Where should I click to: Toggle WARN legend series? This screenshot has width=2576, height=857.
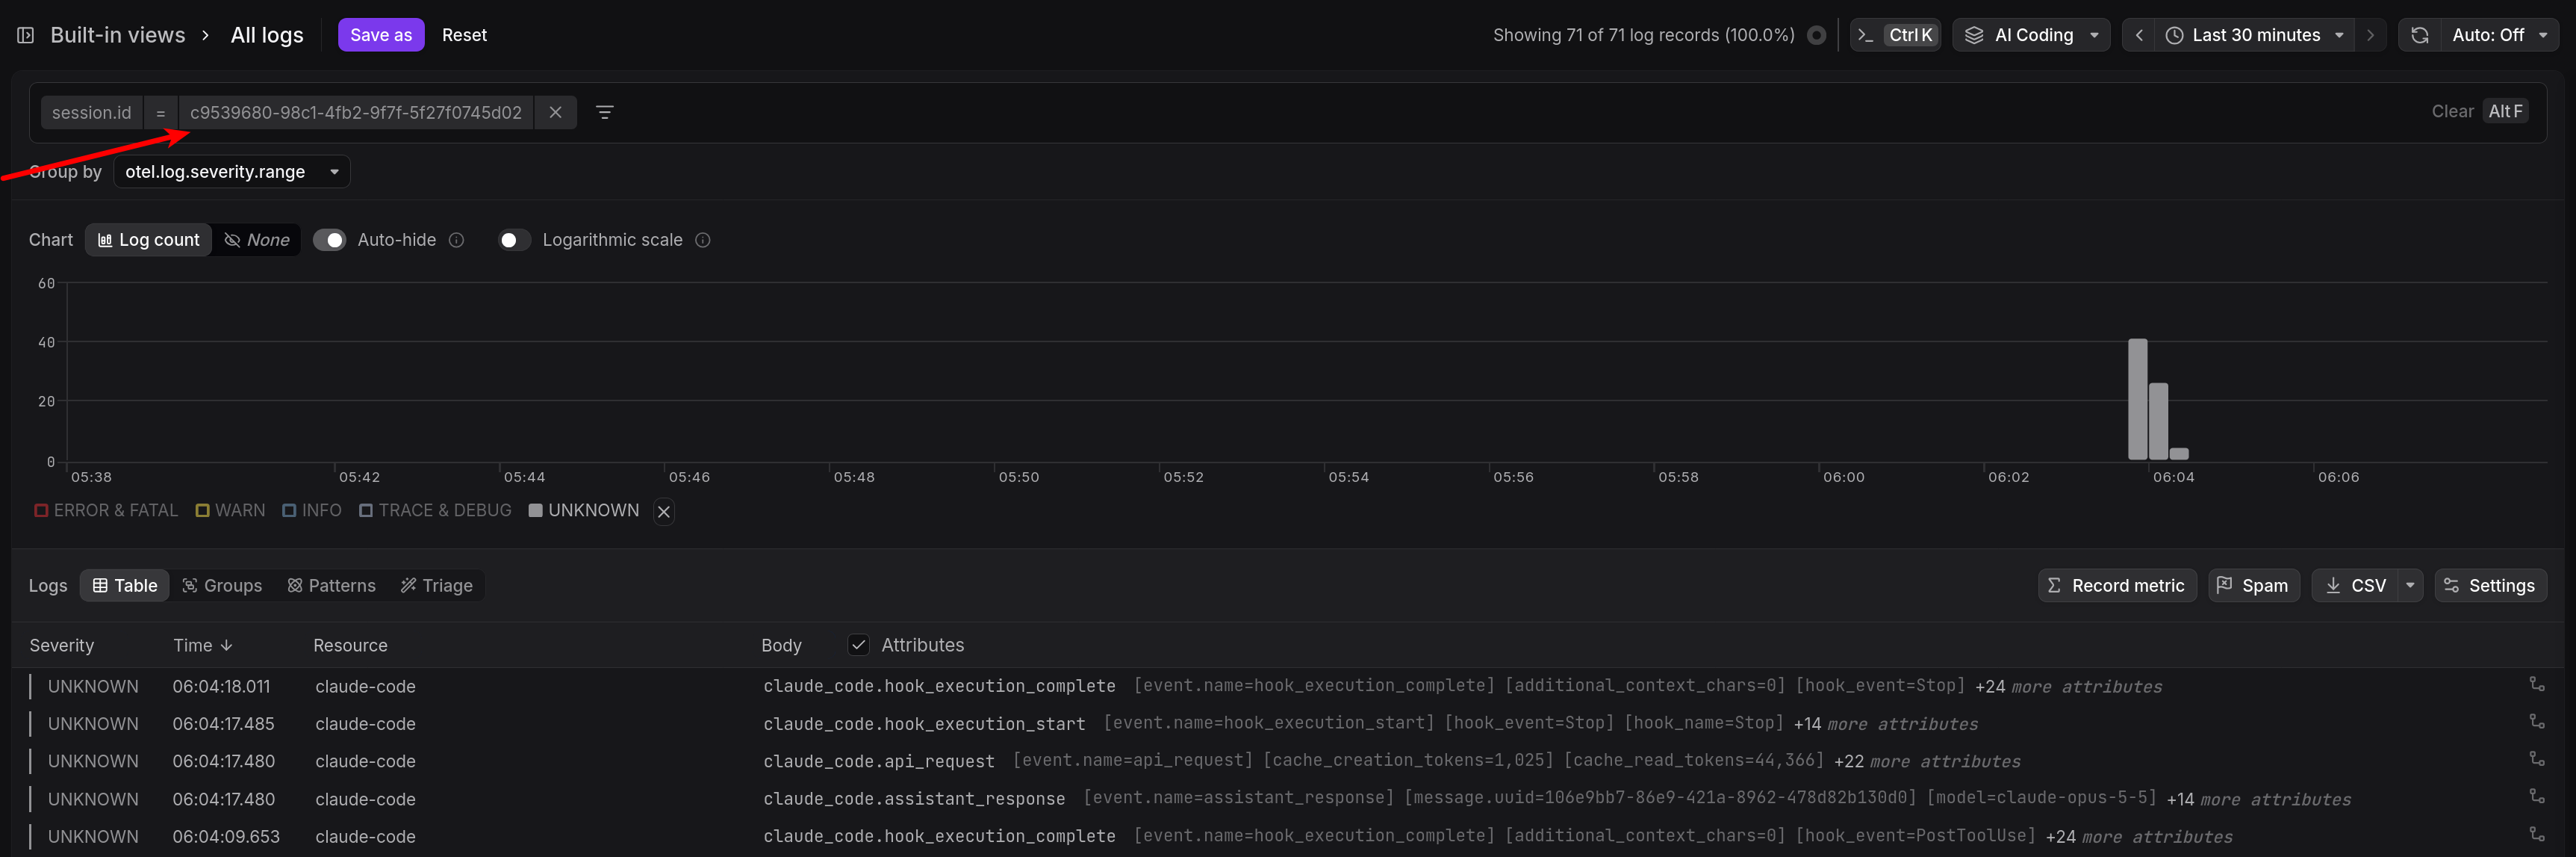tap(230, 510)
